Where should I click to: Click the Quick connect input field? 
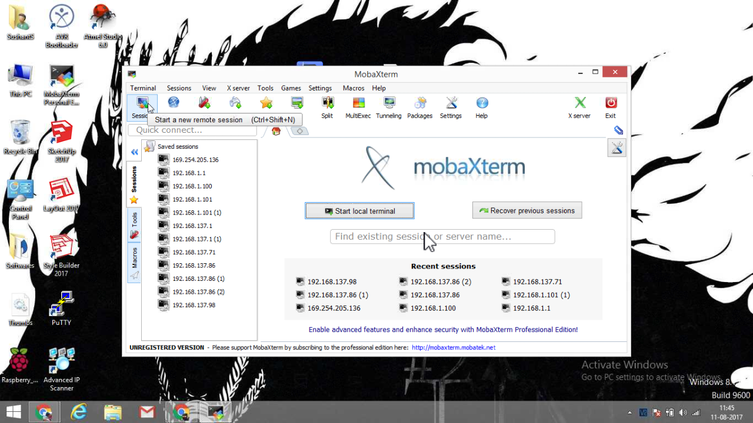click(192, 130)
